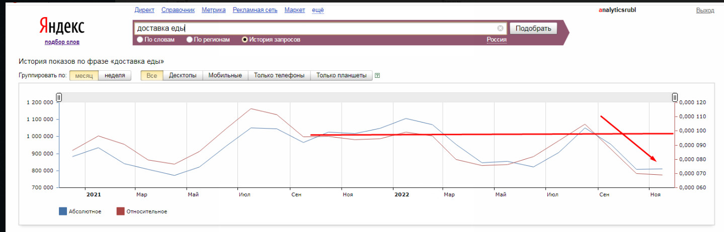
Task: Group data by неделя
Action: [115, 75]
